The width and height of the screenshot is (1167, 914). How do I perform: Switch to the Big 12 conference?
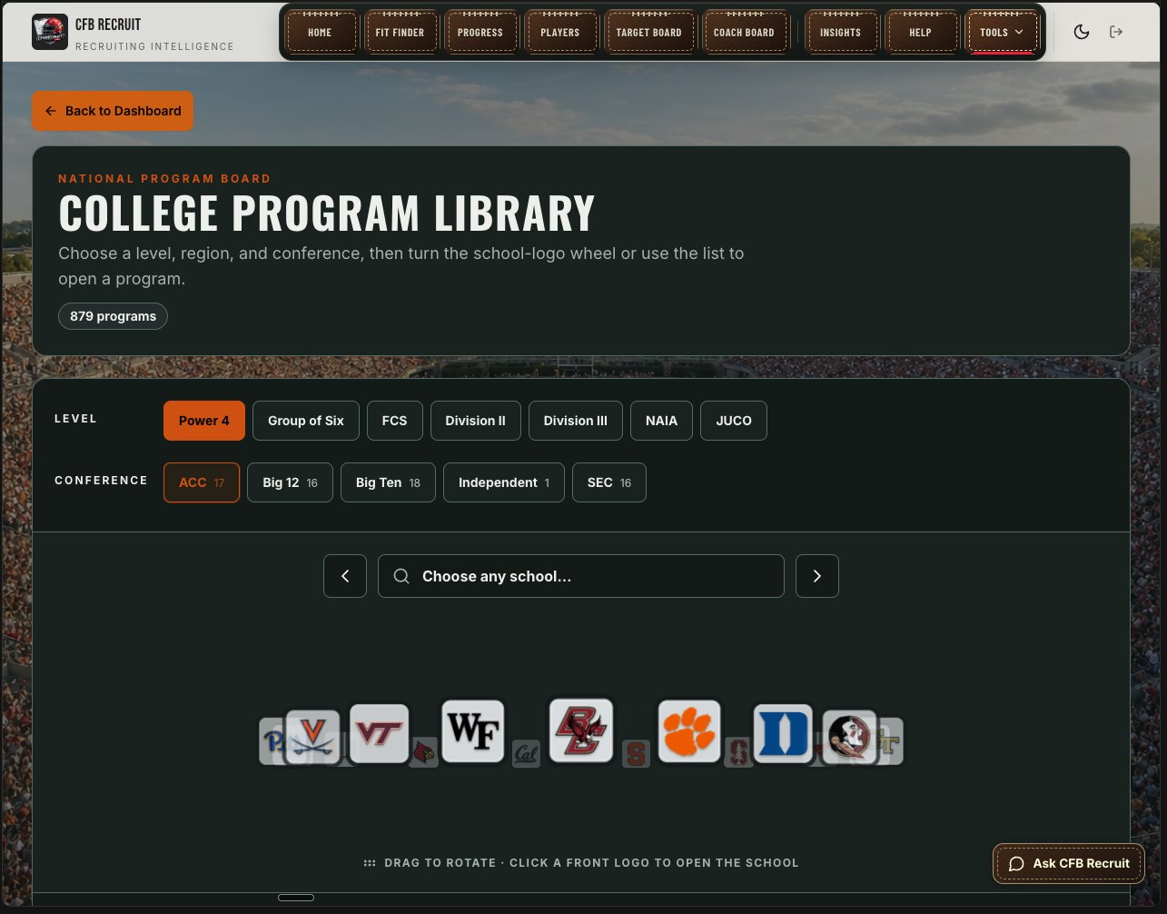[290, 482]
